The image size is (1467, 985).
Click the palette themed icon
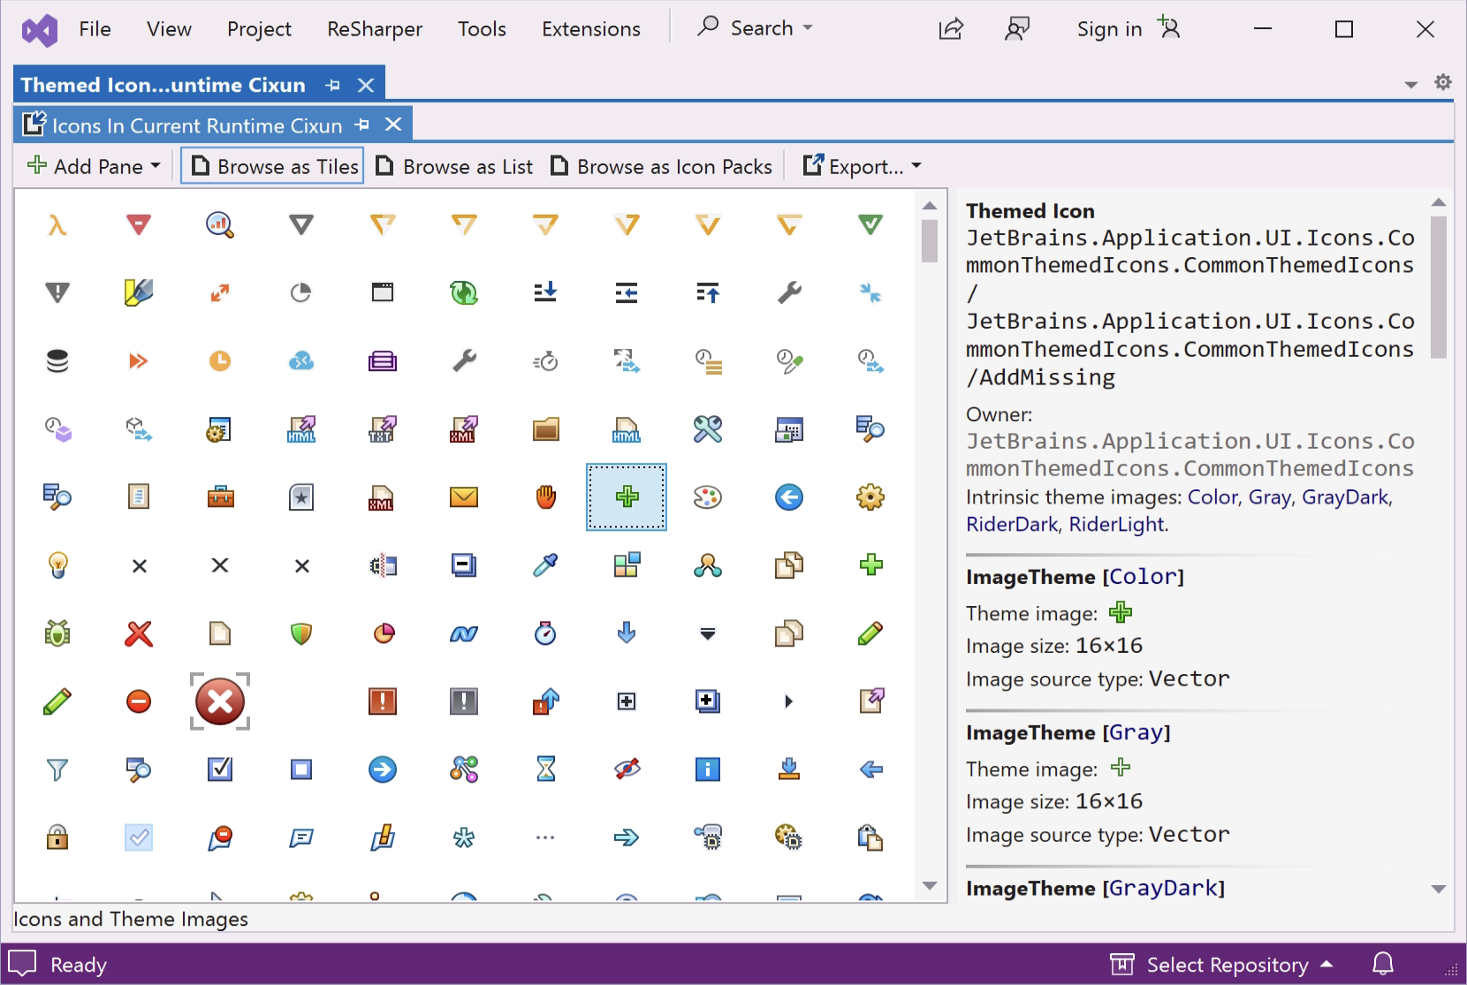point(708,496)
